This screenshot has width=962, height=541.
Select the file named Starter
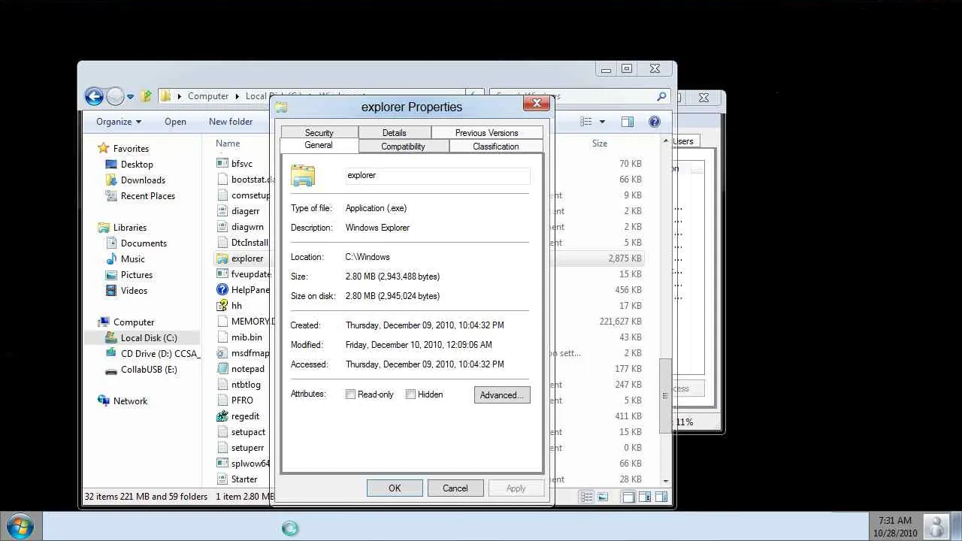244,479
